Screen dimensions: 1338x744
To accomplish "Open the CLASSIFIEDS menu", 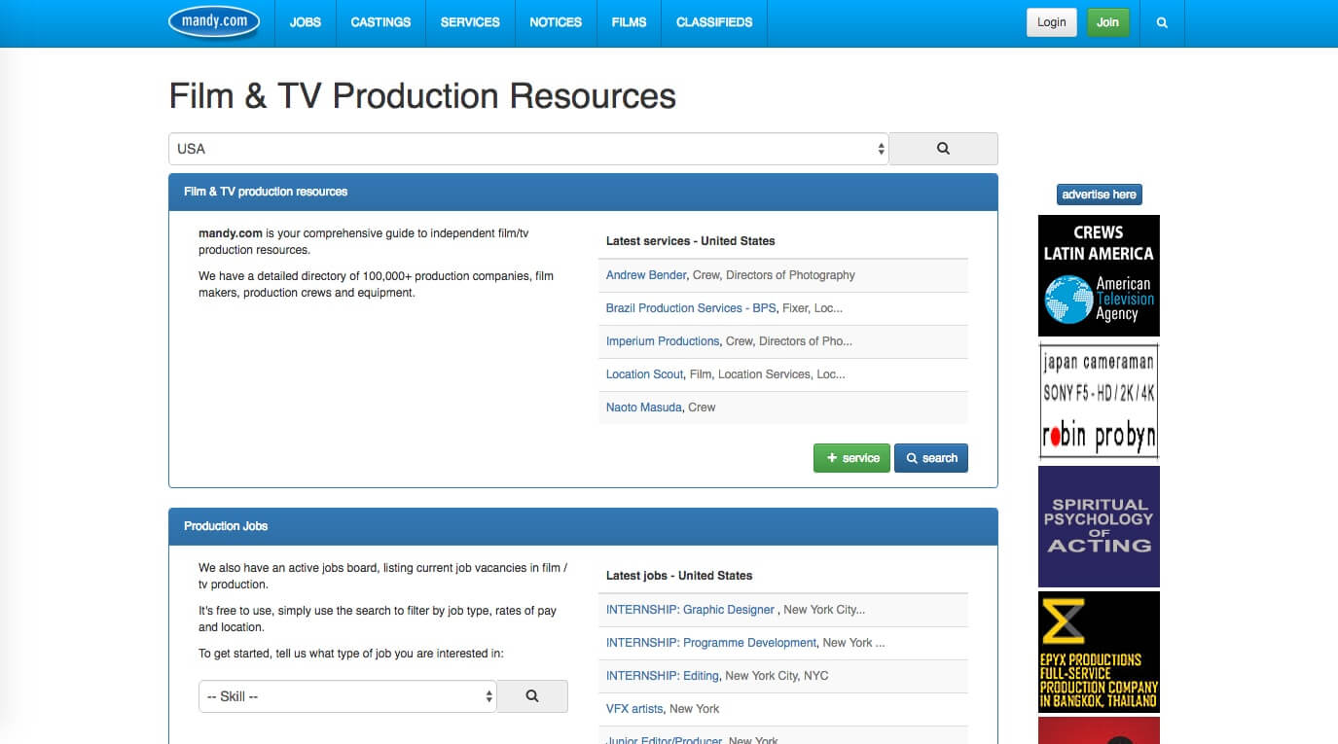I will tap(714, 22).
